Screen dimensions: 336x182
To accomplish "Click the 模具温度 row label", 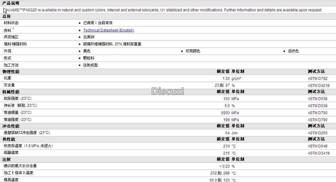I will [11, 180].
